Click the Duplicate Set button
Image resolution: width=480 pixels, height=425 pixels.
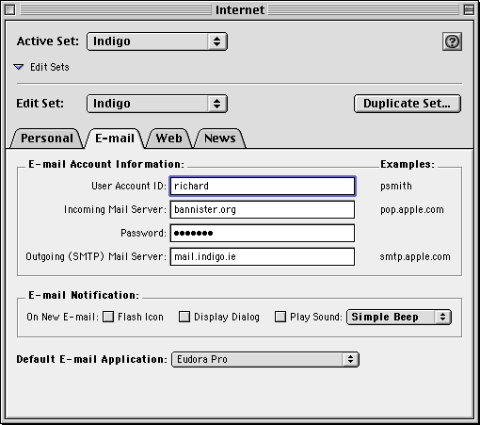point(408,104)
